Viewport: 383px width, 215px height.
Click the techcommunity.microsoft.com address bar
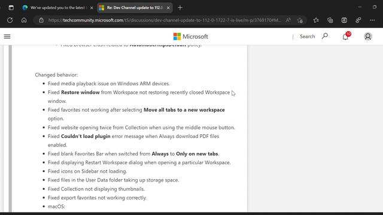165,20
